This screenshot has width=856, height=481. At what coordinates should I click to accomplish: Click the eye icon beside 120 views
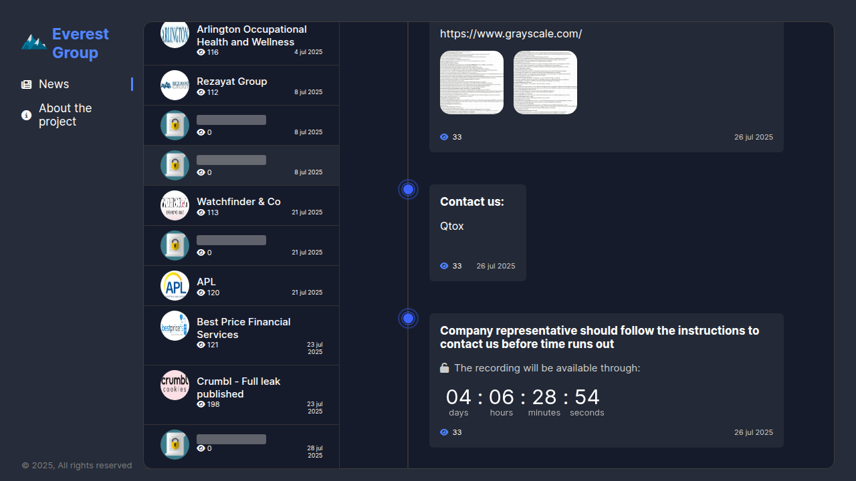click(201, 293)
